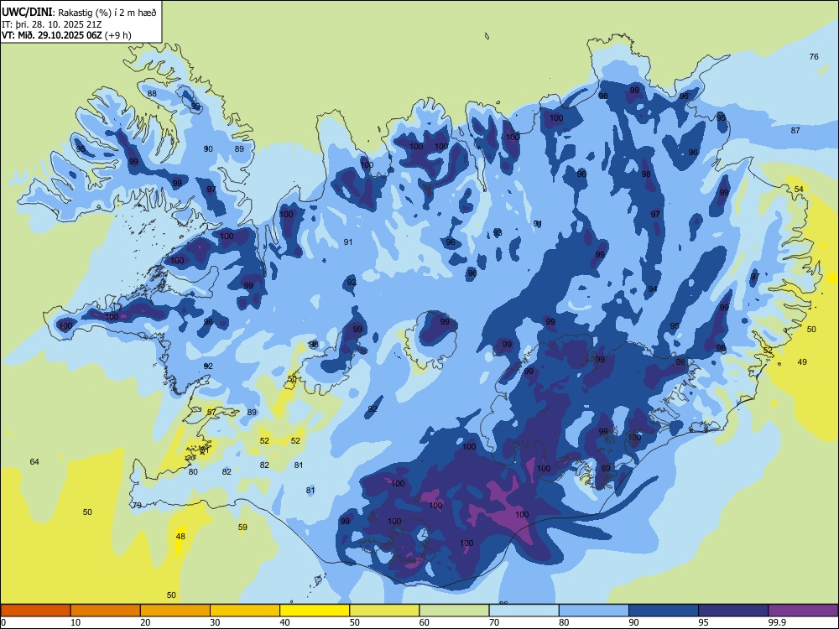Select the 30–40 amber legend swatch
This screenshot has width=839, height=629.
(245, 611)
